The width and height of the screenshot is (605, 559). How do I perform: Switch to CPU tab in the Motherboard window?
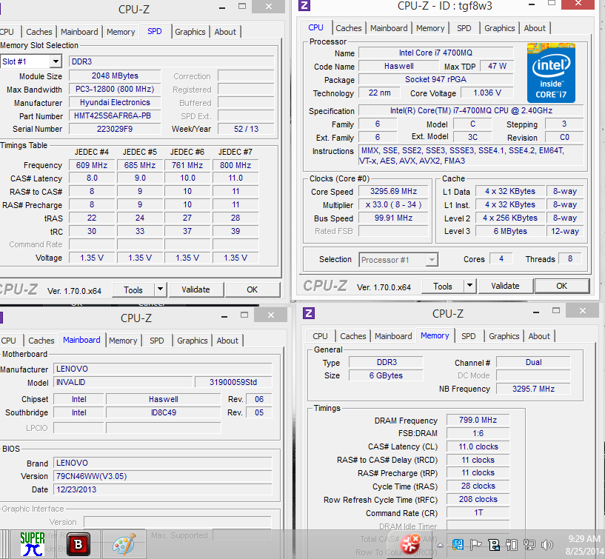click(8, 341)
